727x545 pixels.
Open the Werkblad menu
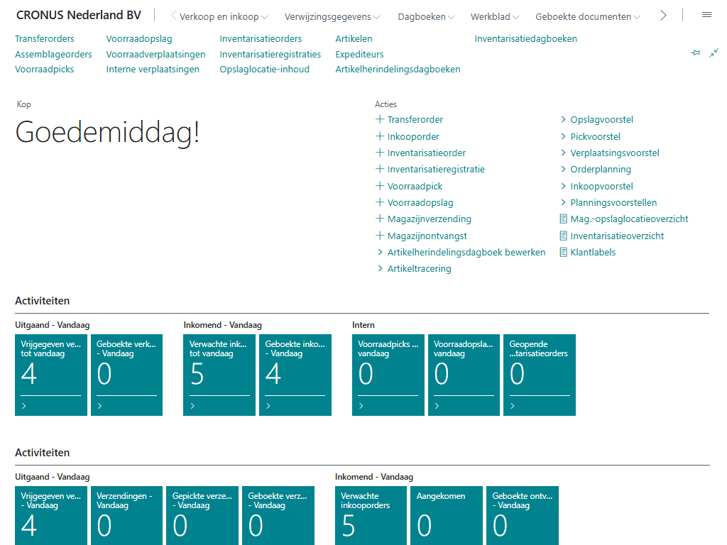[x=494, y=16]
